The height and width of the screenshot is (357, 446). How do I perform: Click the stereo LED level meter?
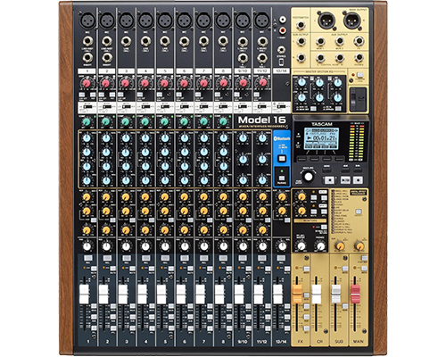pyautogui.click(x=357, y=142)
